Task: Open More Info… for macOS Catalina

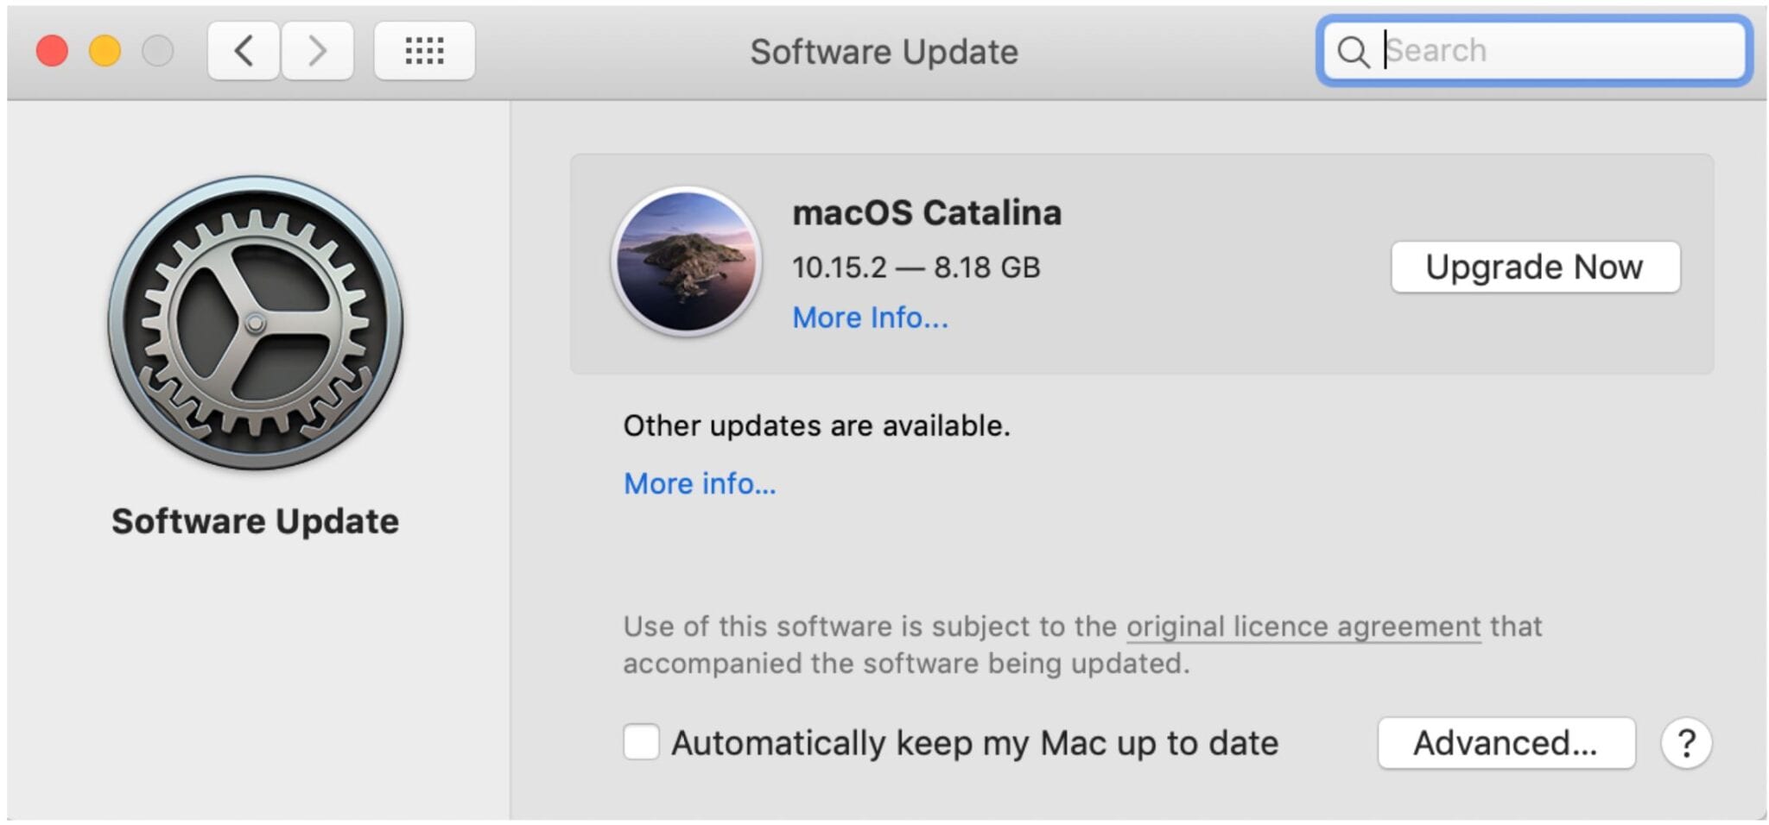Action: (870, 318)
